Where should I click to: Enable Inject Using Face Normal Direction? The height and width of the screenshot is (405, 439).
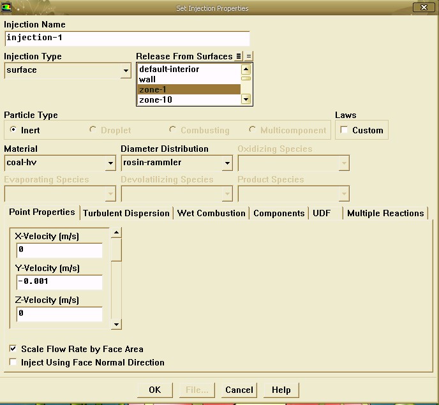point(13,362)
